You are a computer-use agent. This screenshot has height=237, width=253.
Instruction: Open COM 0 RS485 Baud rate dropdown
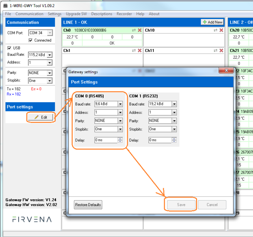point(120,104)
